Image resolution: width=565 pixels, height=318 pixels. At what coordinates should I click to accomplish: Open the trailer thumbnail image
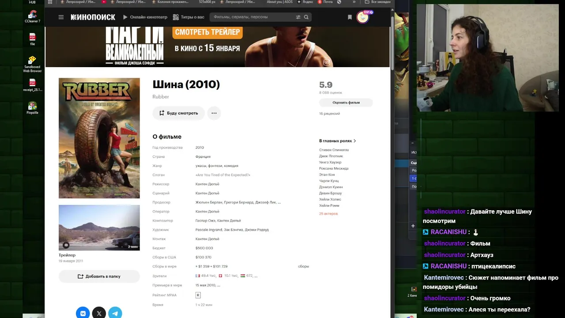pos(99,228)
